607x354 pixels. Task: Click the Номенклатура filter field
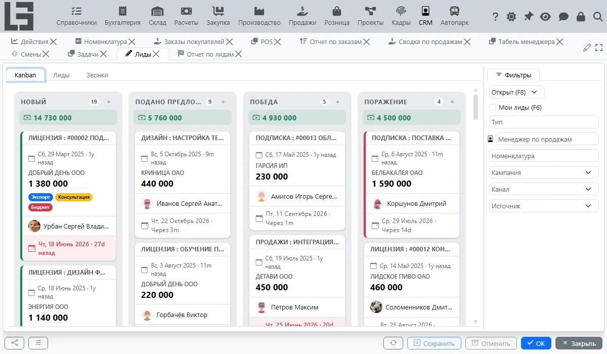pos(544,156)
